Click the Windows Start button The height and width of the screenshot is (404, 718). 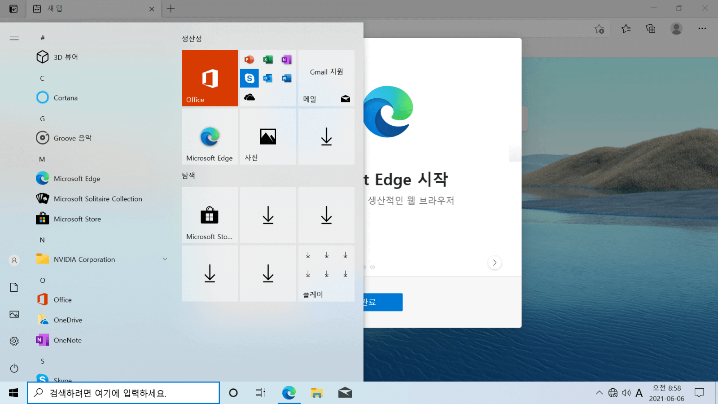tap(13, 393)
